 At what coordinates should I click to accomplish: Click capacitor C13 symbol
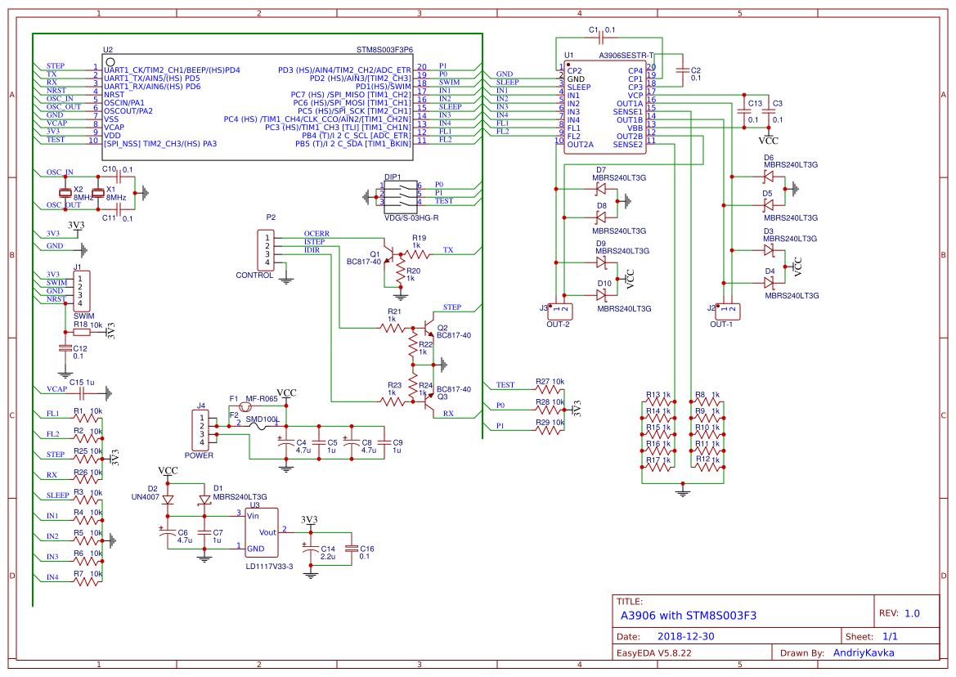pos(744,112)
